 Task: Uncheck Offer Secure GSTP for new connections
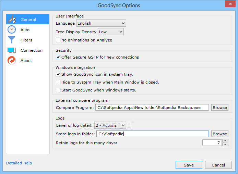click(x=58, y=57)
